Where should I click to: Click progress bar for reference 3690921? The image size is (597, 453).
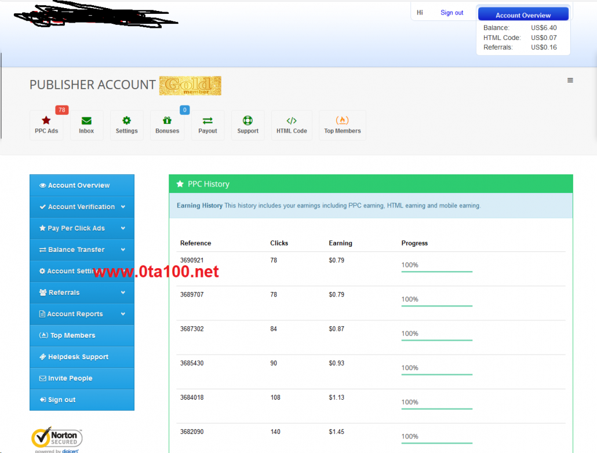[x=436, y=271]
